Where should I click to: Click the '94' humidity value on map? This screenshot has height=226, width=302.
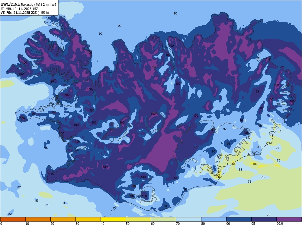point(165,206)
